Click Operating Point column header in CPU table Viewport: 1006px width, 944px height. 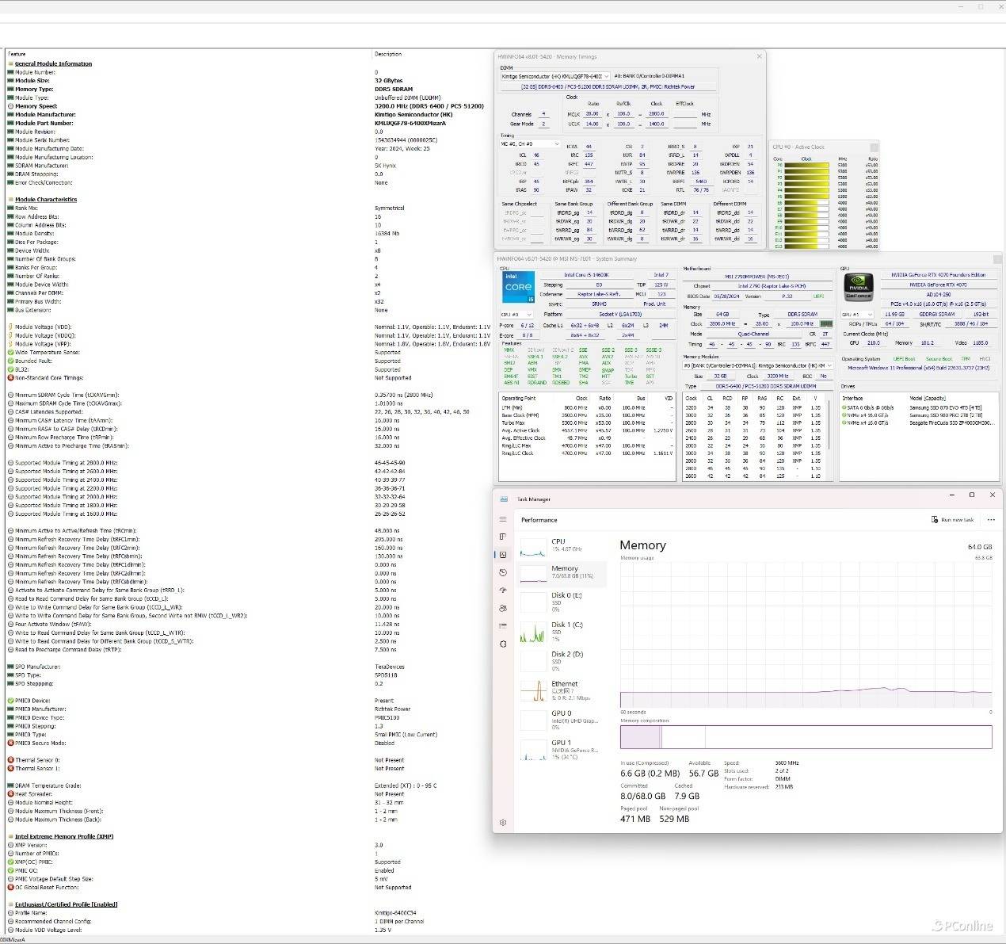(519, 398)
